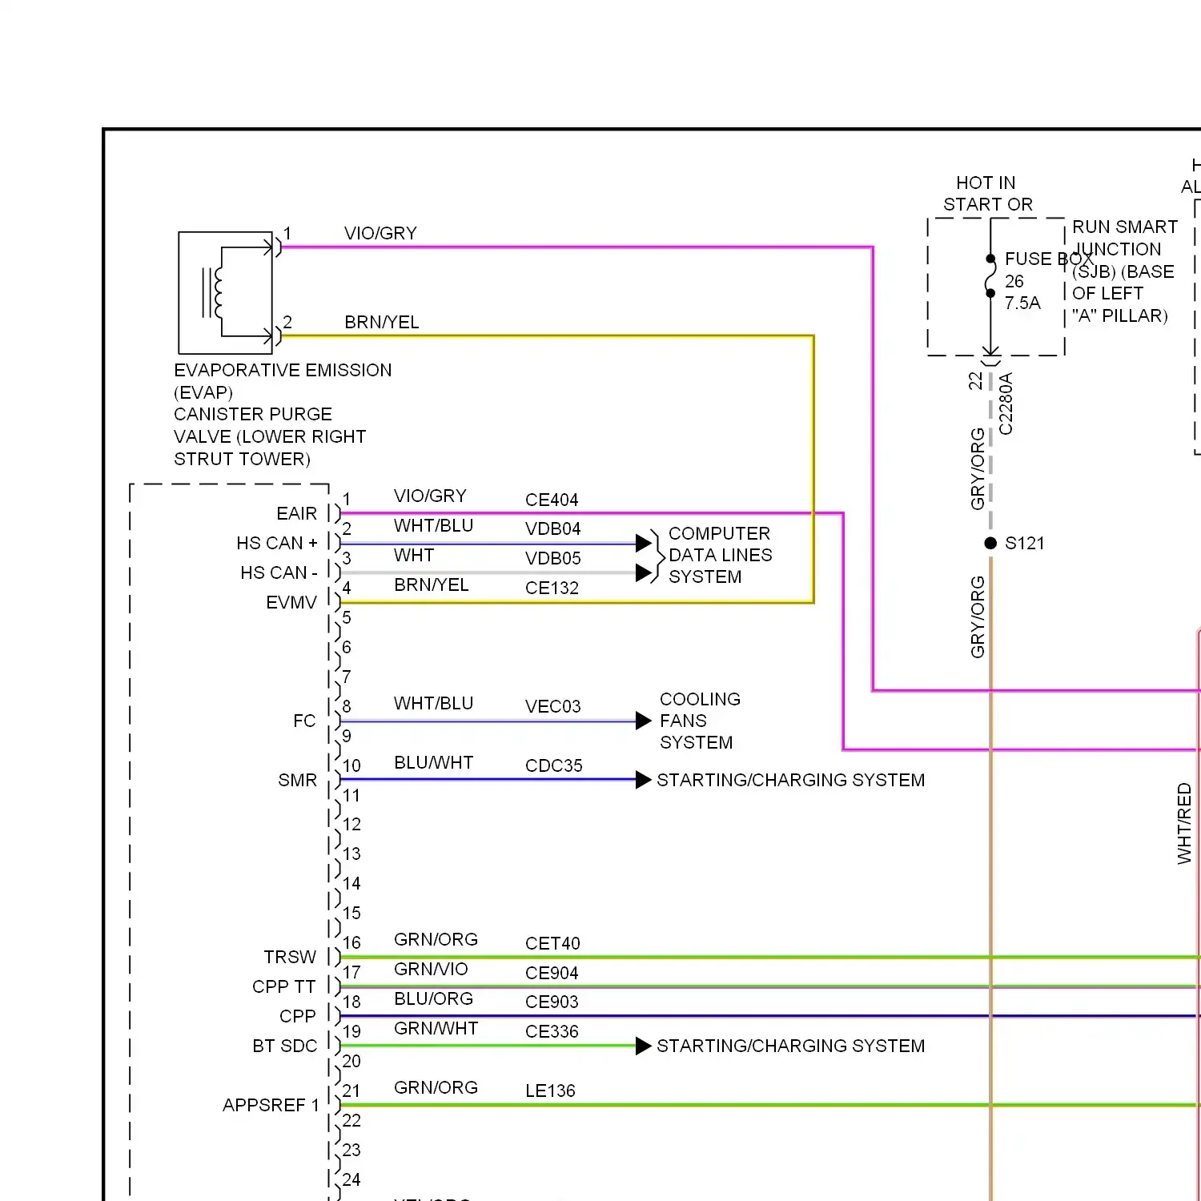Click the BLU/WHT wire color label

[x=433, y=762]
